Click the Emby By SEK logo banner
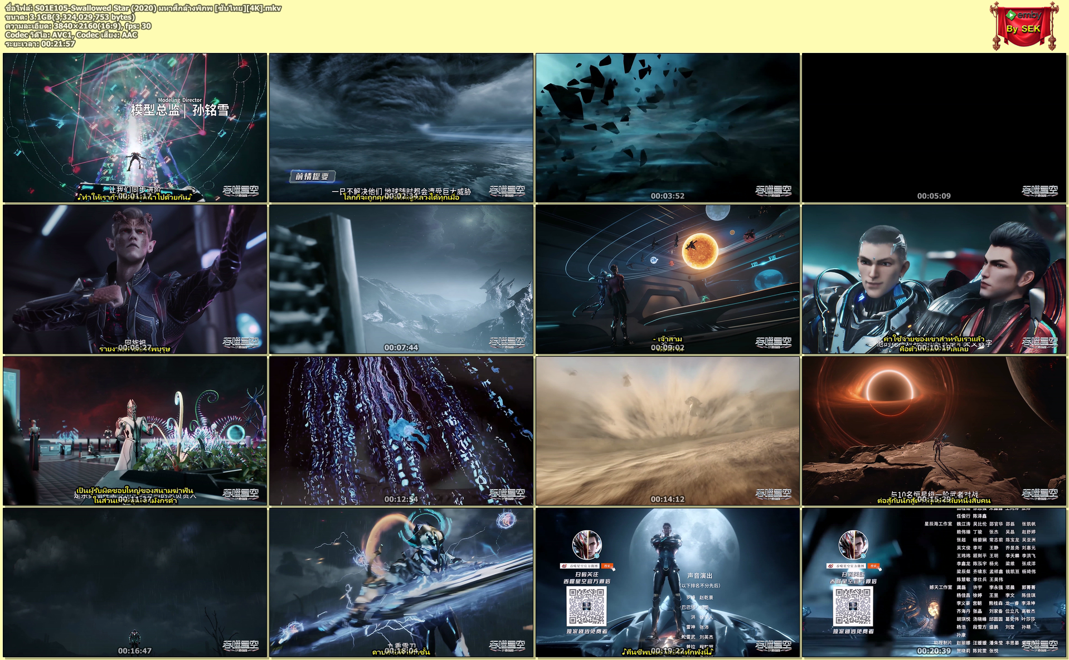Screen dimensions: 1069x660 point(1024,26)
